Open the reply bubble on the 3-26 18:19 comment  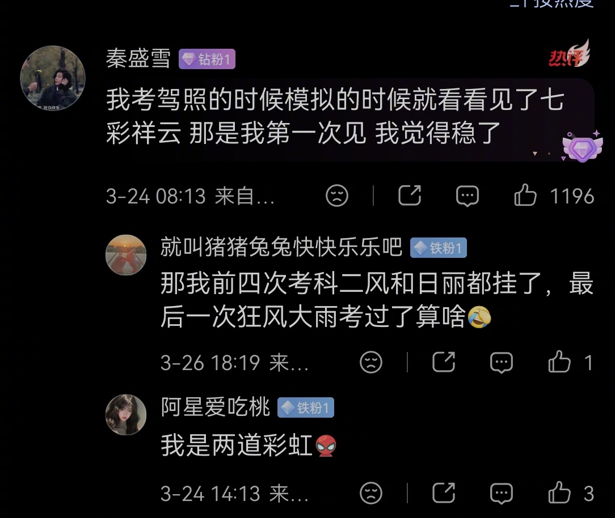(502, 362)
